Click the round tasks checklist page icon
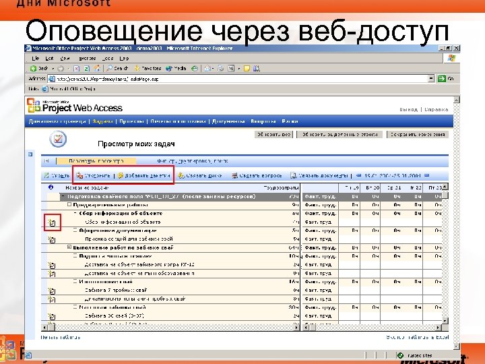485x364 pixels. click(58, 139)
